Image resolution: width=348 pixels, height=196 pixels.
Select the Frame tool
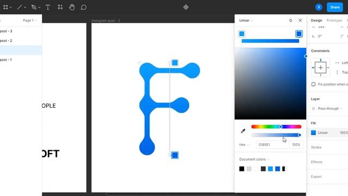click(x=5, y=7)
